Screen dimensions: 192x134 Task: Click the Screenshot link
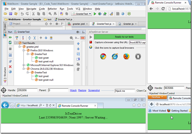94,90
